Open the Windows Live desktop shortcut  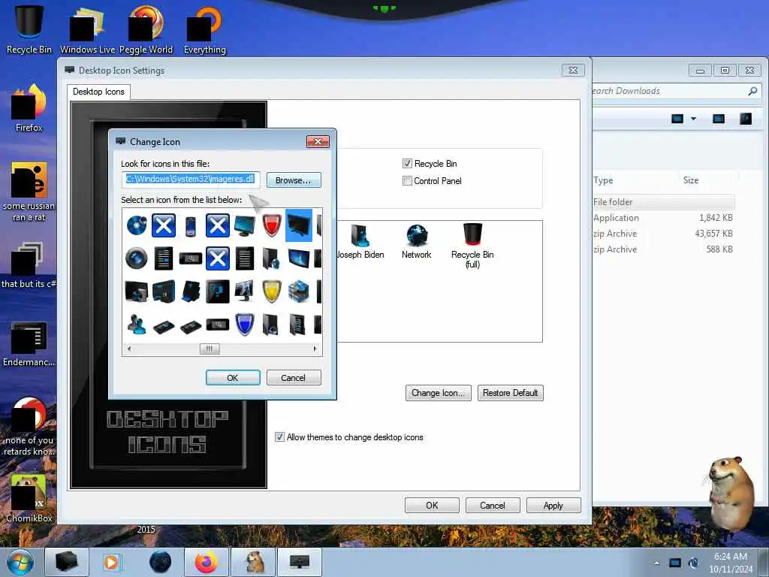(x=87, y=29)
